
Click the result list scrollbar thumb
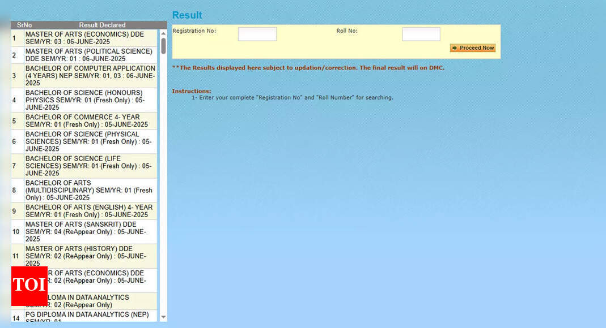tap(163, 45)
